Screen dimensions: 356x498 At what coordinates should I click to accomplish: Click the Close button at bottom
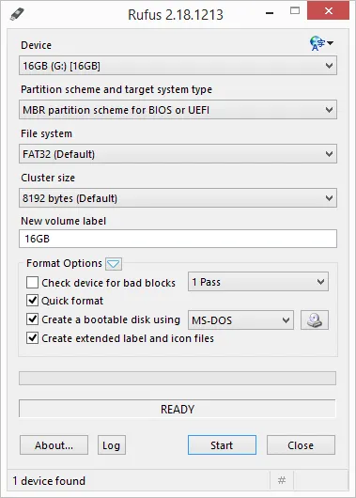(301, 445)
